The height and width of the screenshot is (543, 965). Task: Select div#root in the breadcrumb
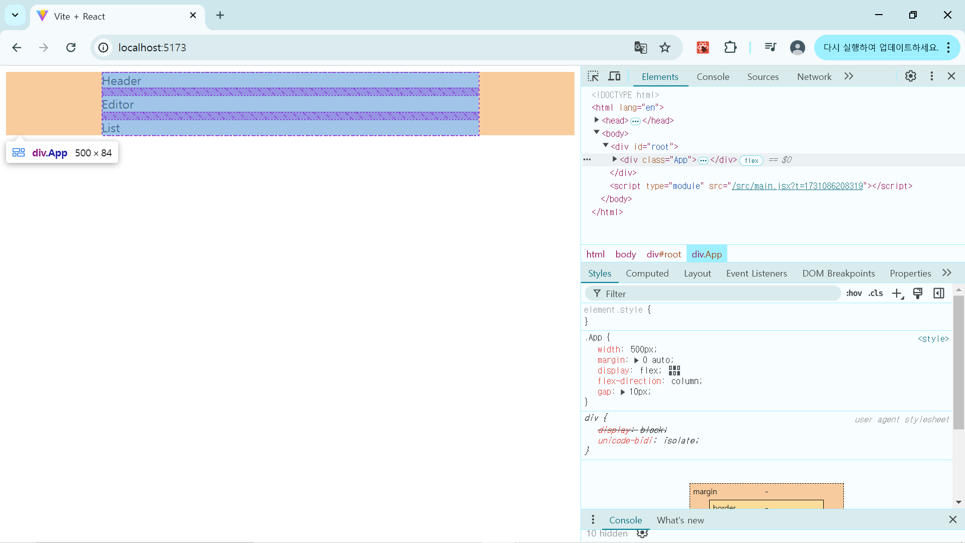(663, 254)
